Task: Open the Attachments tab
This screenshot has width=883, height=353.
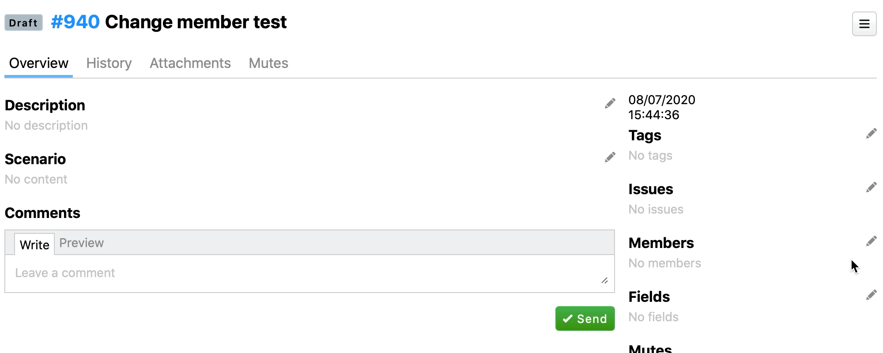Action: [190, 64]
